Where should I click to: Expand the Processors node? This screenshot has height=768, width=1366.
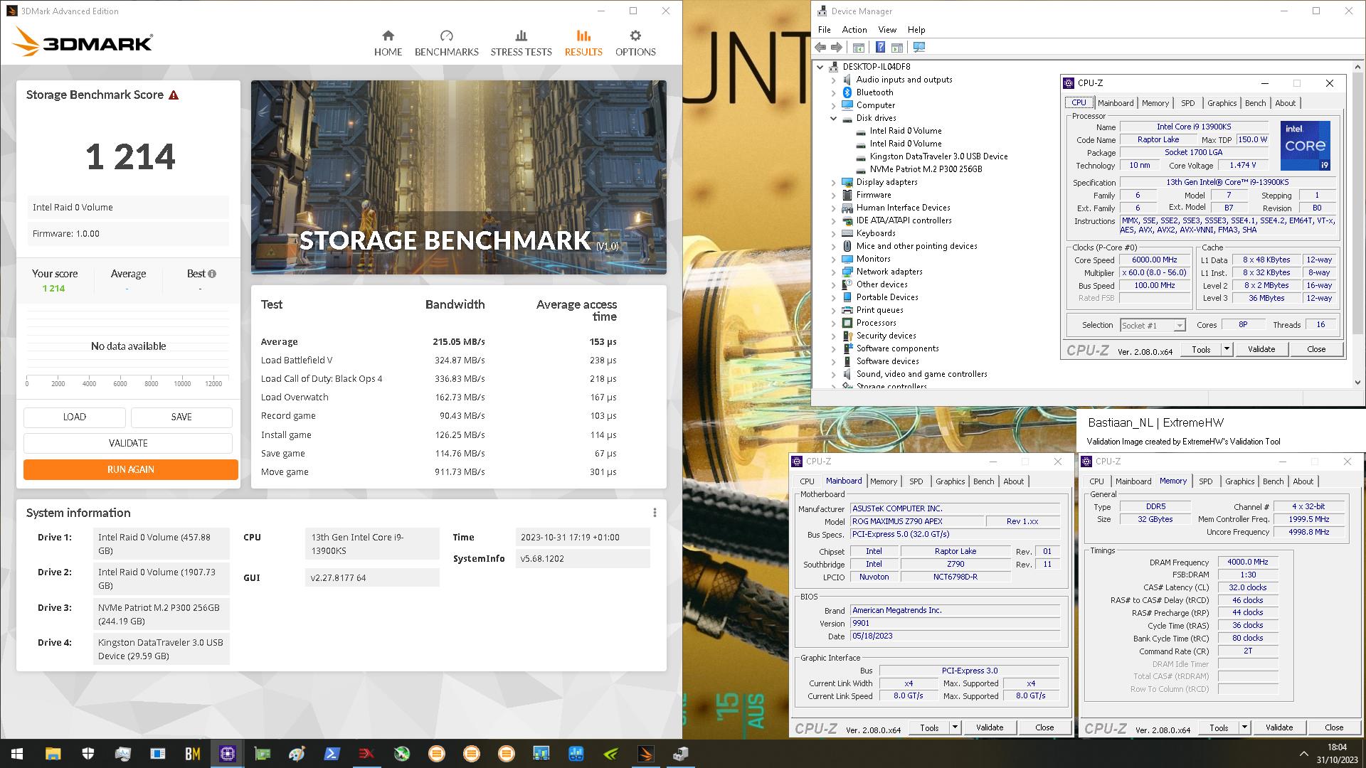coord(833,324)
